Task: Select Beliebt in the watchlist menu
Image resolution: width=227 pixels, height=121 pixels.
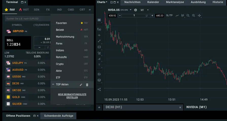Action: click(72, 30)
